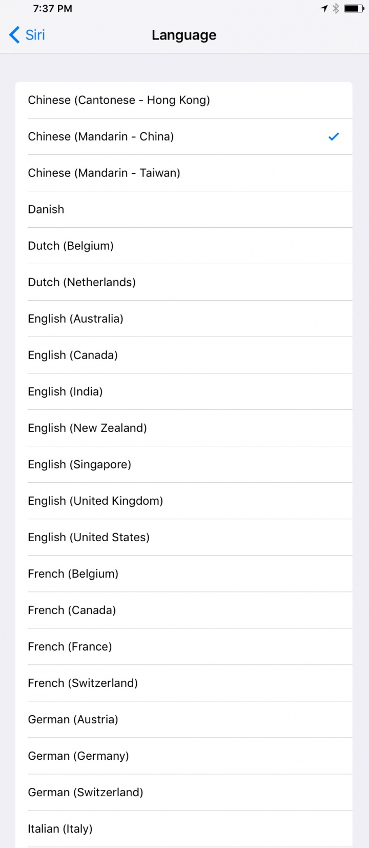Go back to Siri settings

(x=27, y=35)
